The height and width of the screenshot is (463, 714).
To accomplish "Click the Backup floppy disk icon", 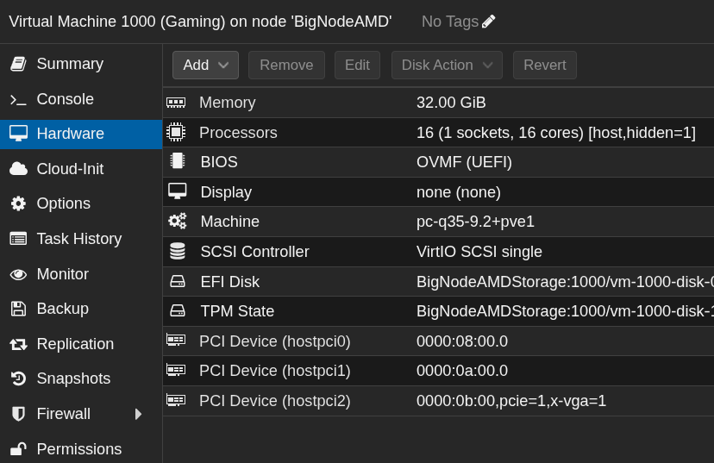I will [18, 309].
